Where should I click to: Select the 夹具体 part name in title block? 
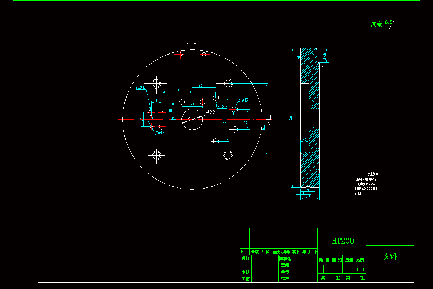pos(390,257)
